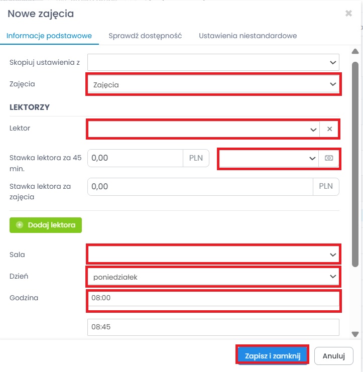Click the Stawka lektora za zajęcia field
363x372 pixels.
(201, 186)
